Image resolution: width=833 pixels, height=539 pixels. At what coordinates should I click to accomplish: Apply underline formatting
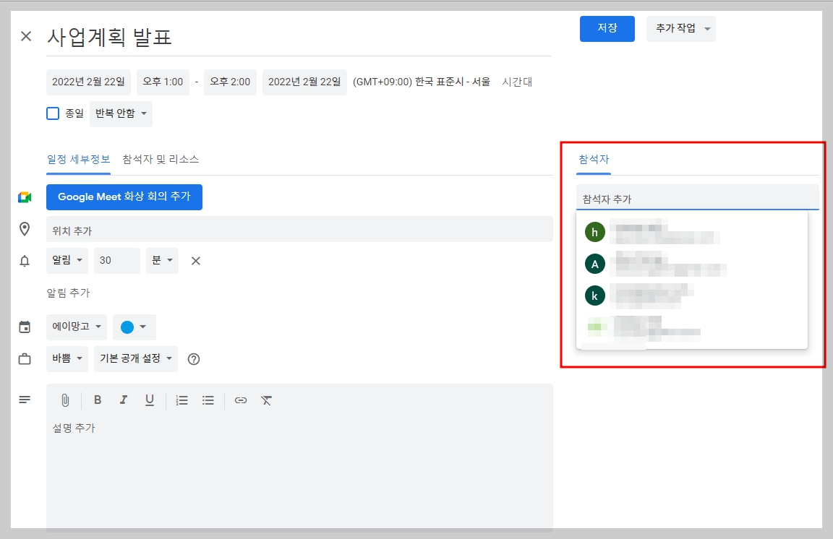tap(149, 400)
